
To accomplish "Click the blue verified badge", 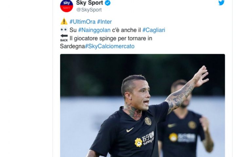I will point(108,3).
